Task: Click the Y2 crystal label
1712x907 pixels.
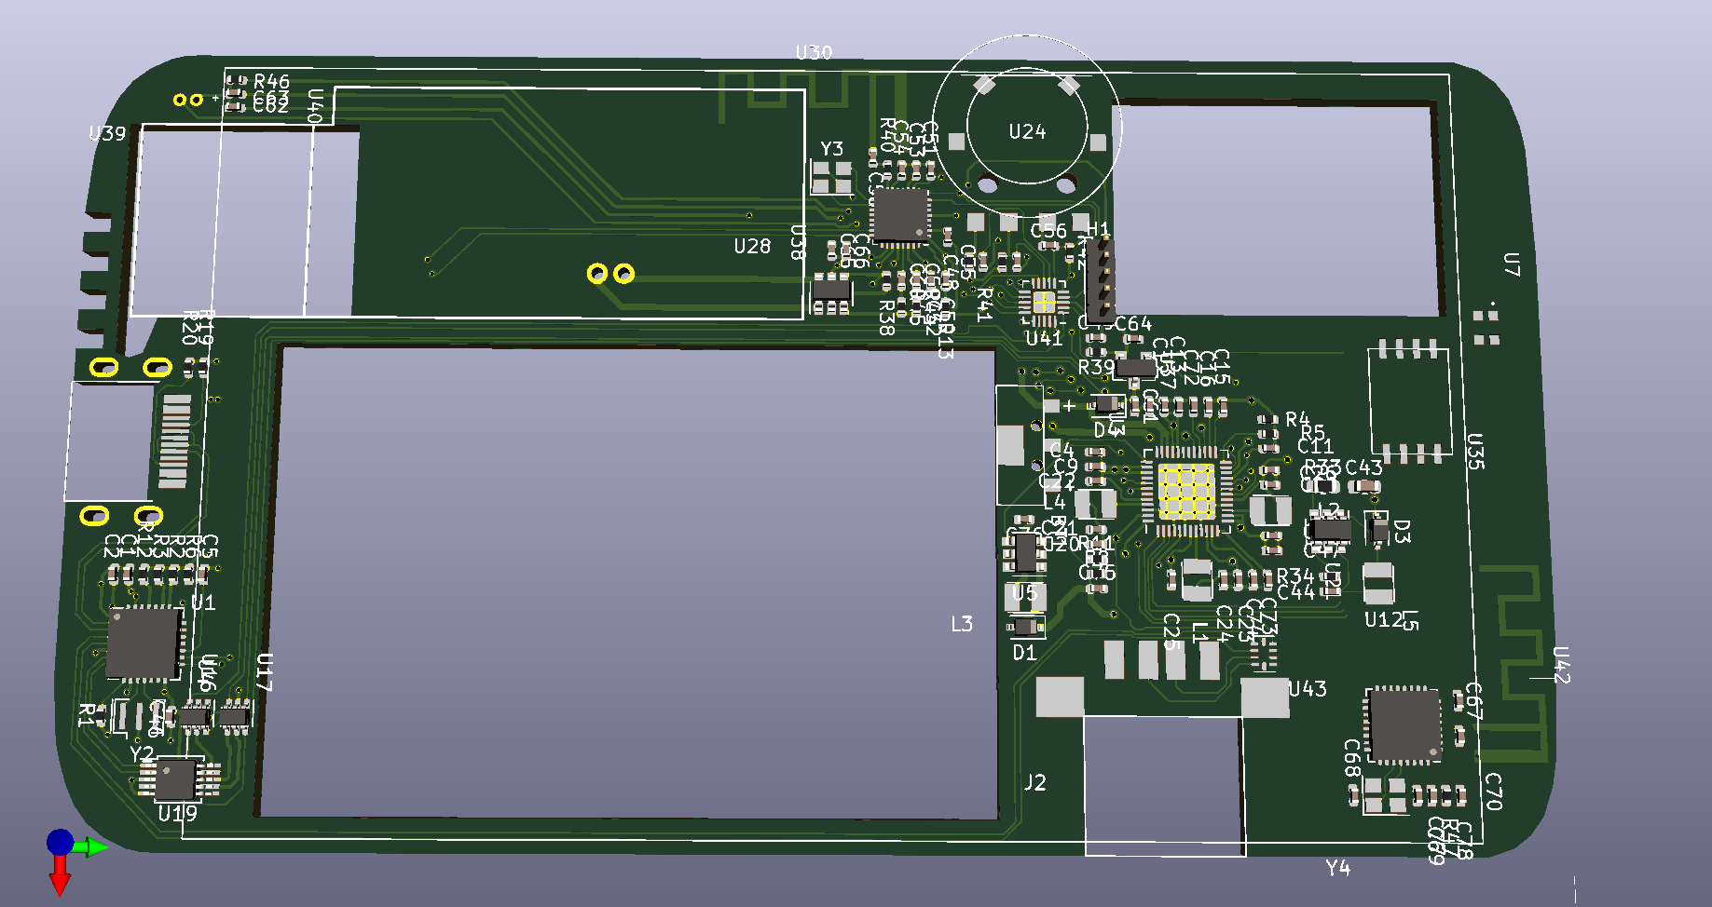Action: point(142,754)
